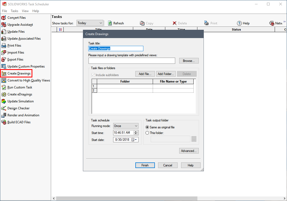Select the Update Files icon
This screenshot has height=201, width=287.
[x=4, y=32]
